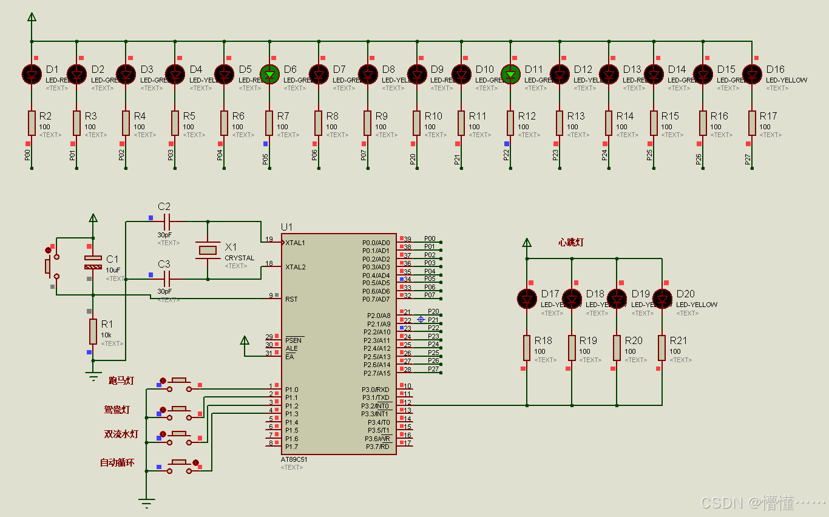Viewport: 829px width, 517px height.
Task: Click the ground symbol below the mode buttons
Action: click(x=146, y=503)
